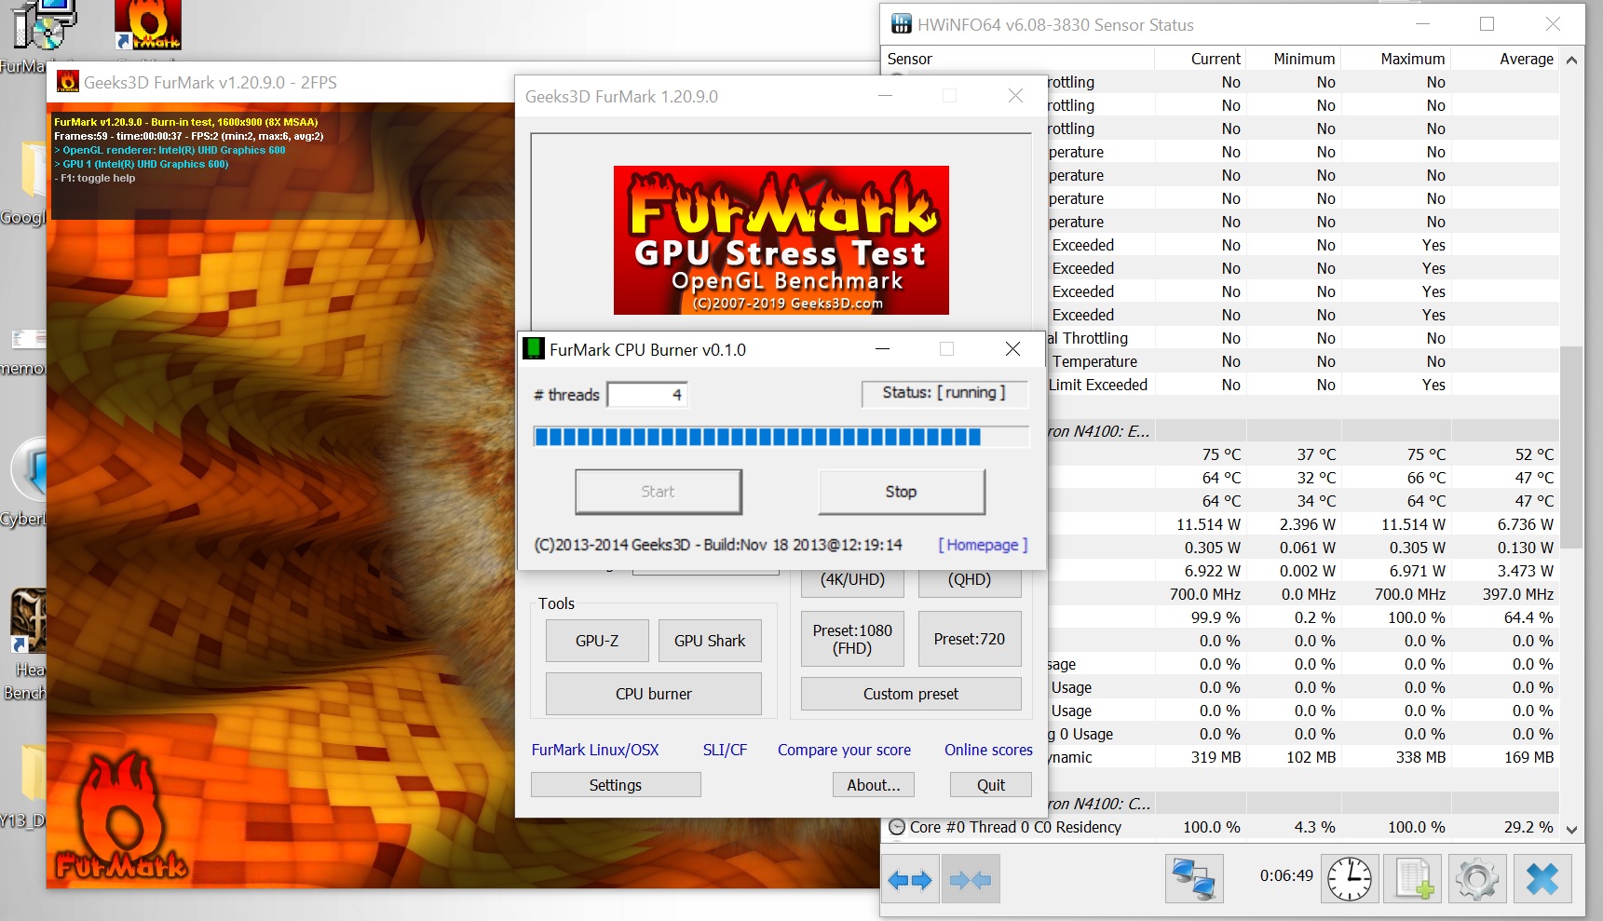Screen dimensions: 1603x921
Task: Run the 4K/UHD preset benchmark
Action: pos(852,581)
